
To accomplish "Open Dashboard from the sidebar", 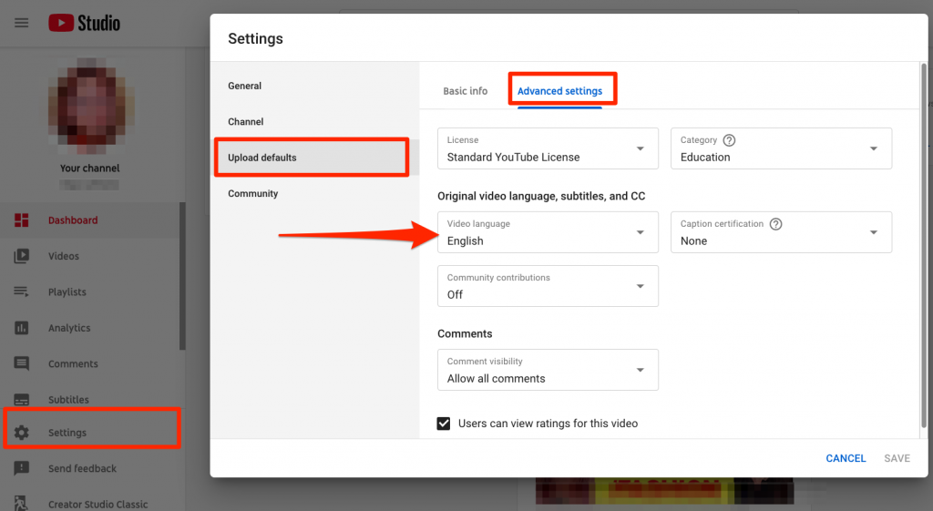I will pyautogui.click(x=73, y=220).
